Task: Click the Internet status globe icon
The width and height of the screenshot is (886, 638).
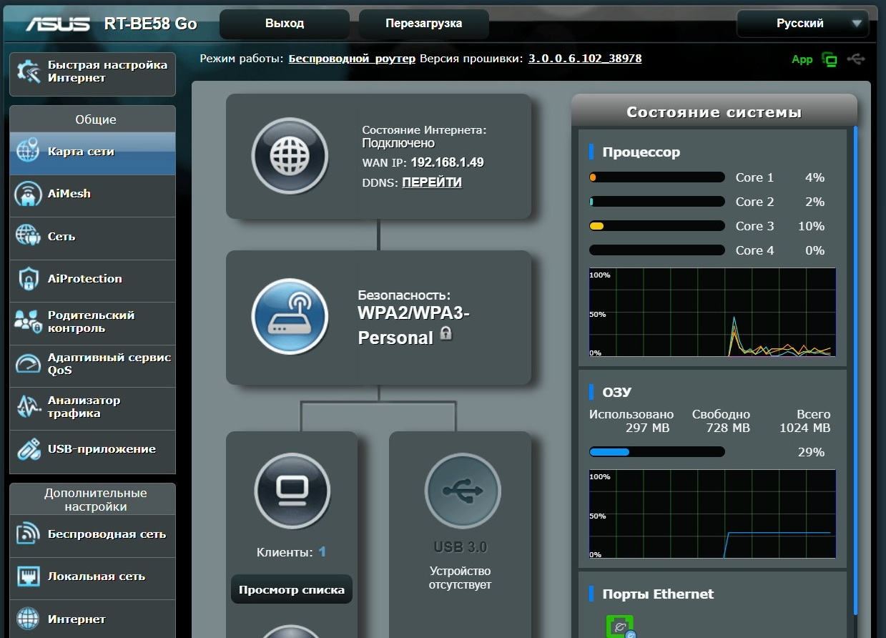Action: pos(290,156)
